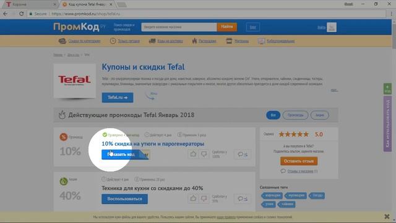Click the browser back arrow

(6, 14)
